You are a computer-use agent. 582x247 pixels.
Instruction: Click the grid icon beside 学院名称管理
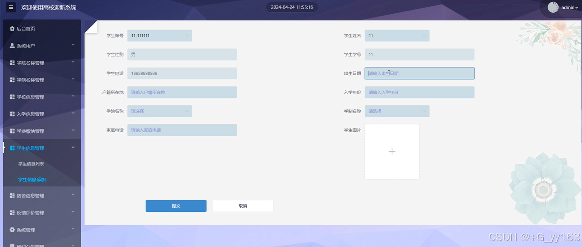12,63
